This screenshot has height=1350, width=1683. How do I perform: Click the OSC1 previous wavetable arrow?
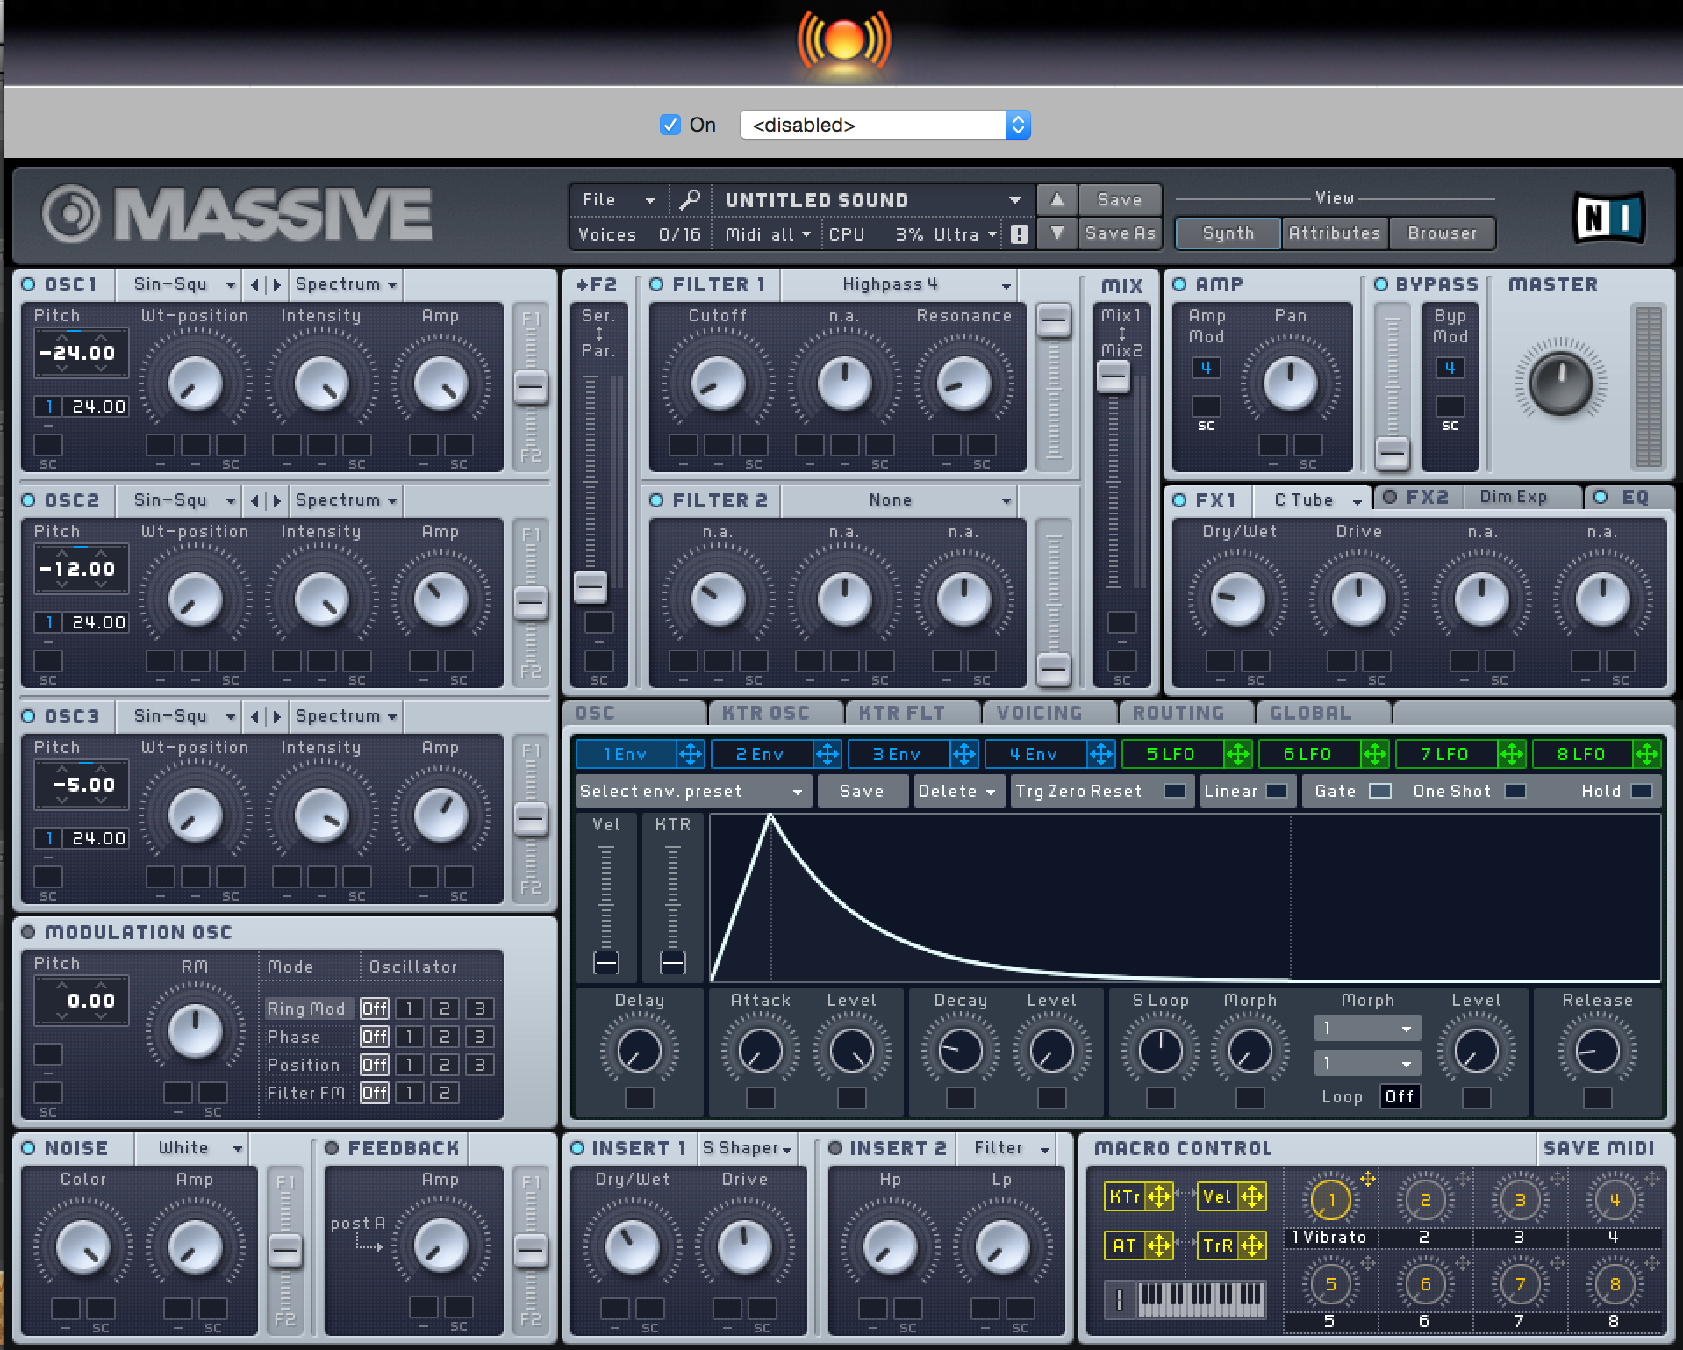[255, 284]
